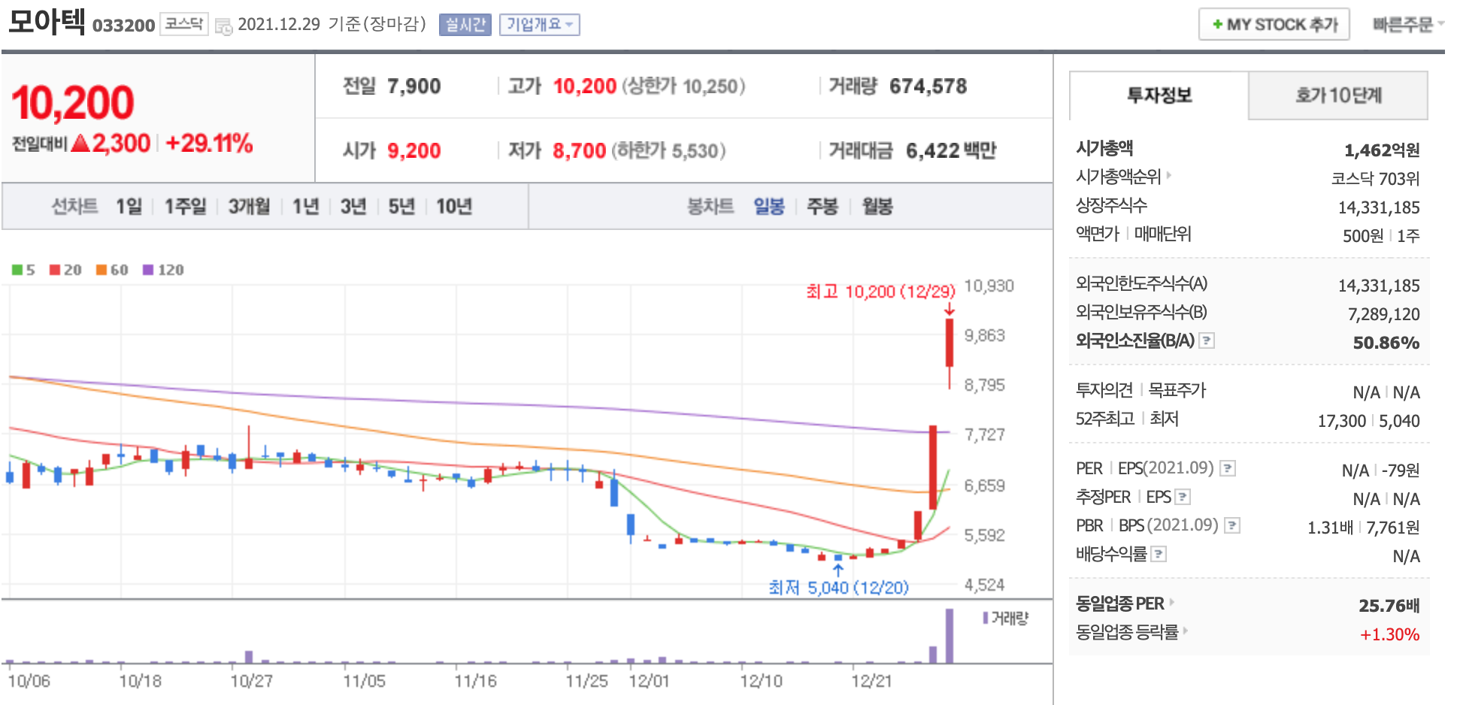Click the change rate +29.11%
Viewport: 1457px width, 705px height.
[x=209, y=143]
